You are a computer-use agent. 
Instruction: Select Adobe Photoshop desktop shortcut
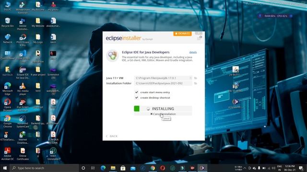tap(23, 24)
